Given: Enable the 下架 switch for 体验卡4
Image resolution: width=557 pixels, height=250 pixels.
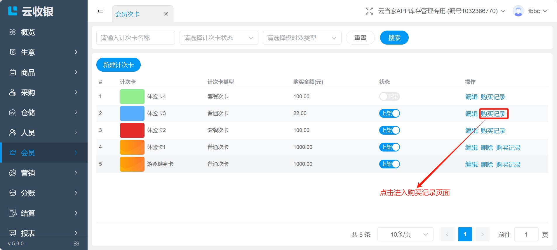Looking at the screenshot, I should click(389, 96).
